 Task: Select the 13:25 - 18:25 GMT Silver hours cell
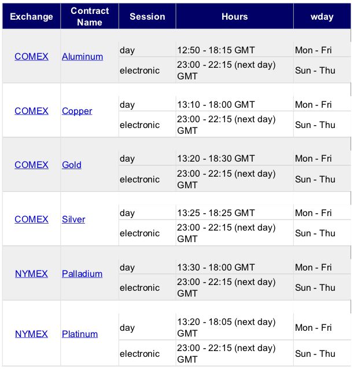pos(235,213)
